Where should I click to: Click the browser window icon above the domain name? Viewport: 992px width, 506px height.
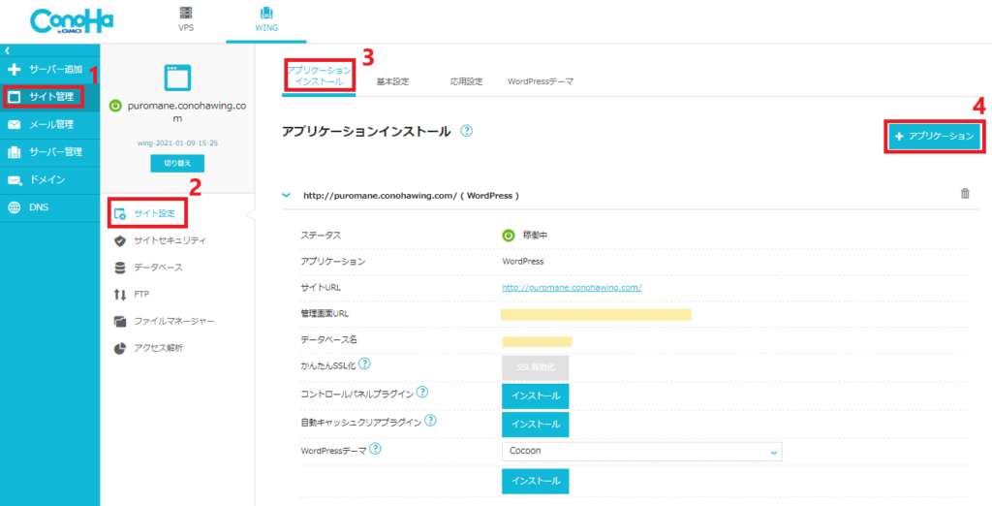tap(177, 78)
